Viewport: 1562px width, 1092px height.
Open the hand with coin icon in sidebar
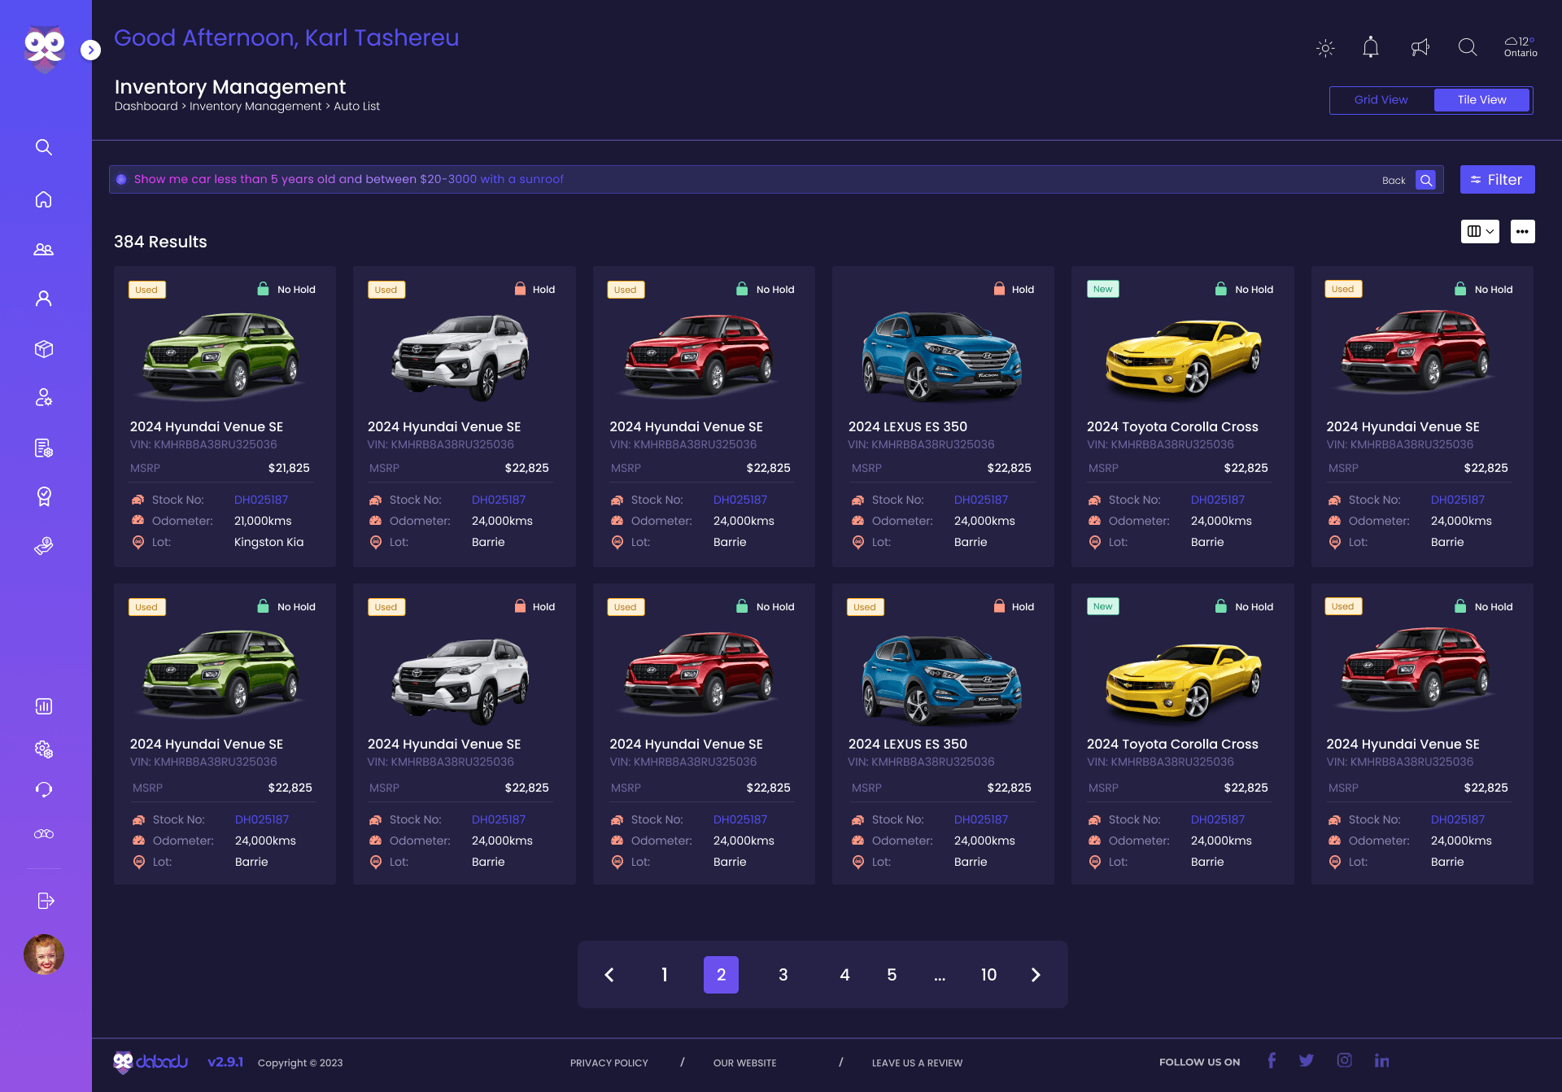(44, 546)
